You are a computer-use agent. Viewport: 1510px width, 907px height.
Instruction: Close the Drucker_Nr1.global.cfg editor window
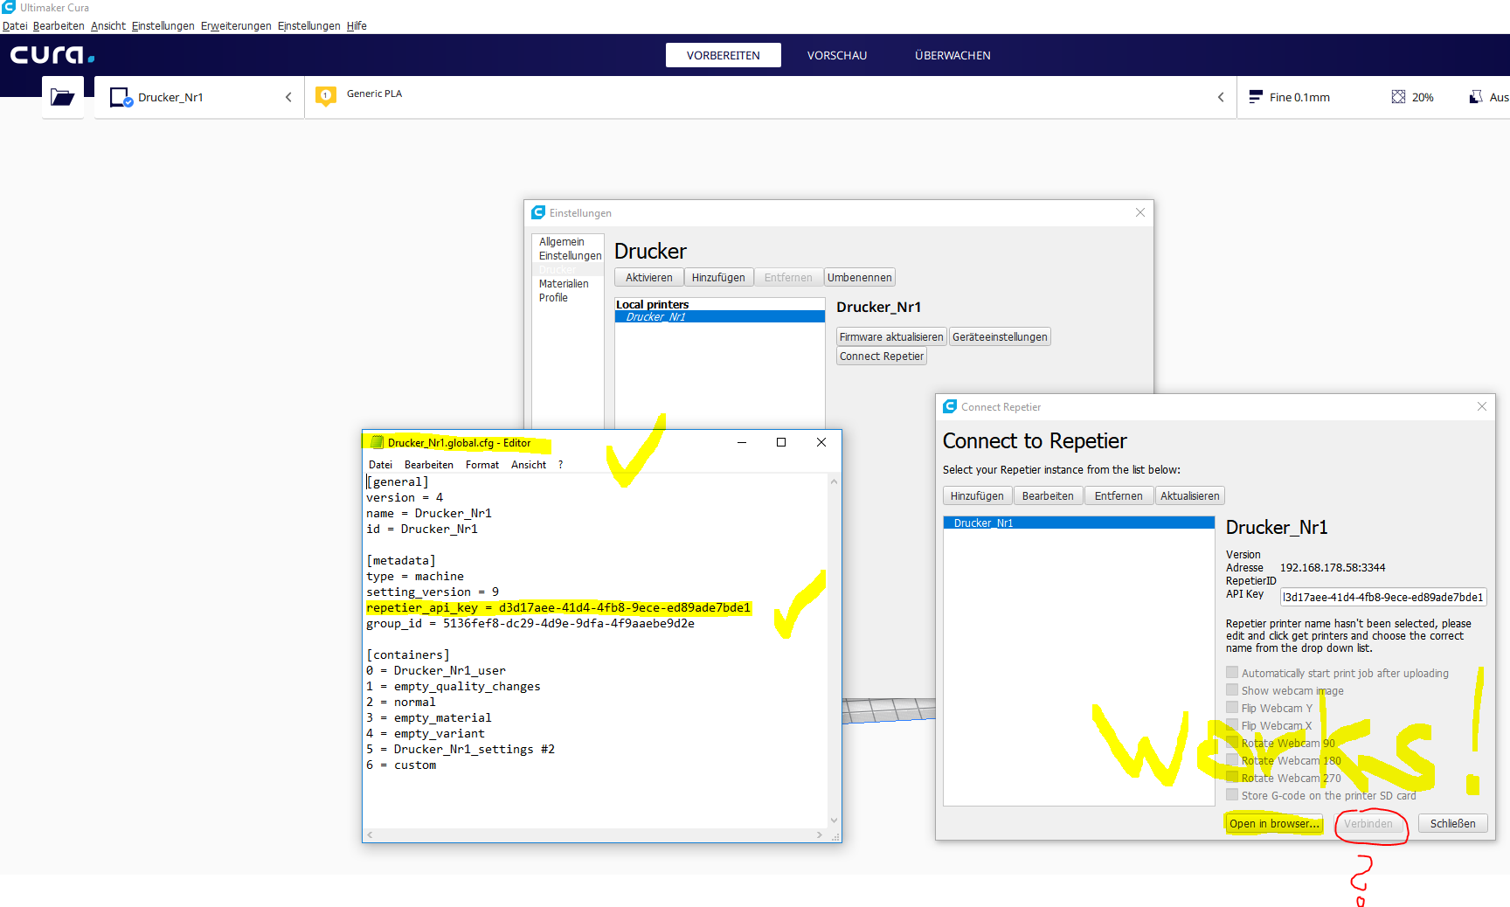[821, 442]
